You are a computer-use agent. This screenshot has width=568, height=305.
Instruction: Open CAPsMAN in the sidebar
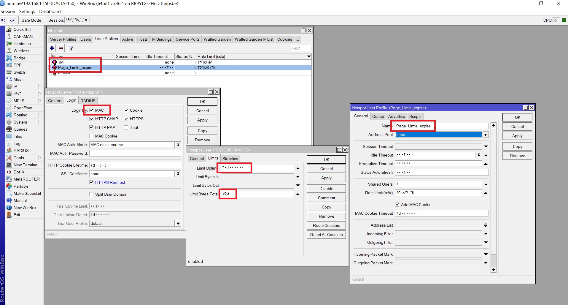click(x=23, y=37)
